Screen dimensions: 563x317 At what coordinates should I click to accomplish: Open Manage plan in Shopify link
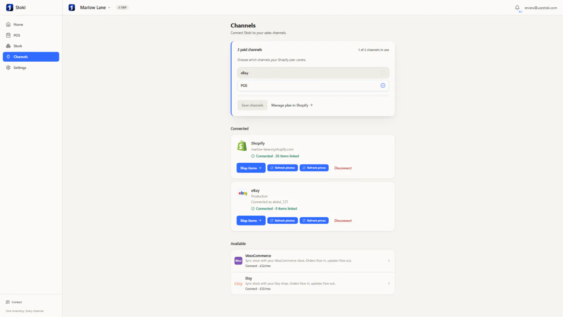click(292, 105)
